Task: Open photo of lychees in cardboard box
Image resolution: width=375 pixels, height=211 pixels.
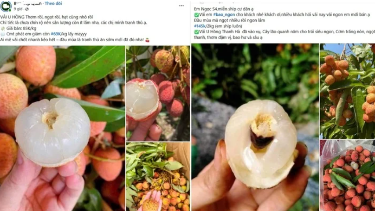Action: [158, 177]
